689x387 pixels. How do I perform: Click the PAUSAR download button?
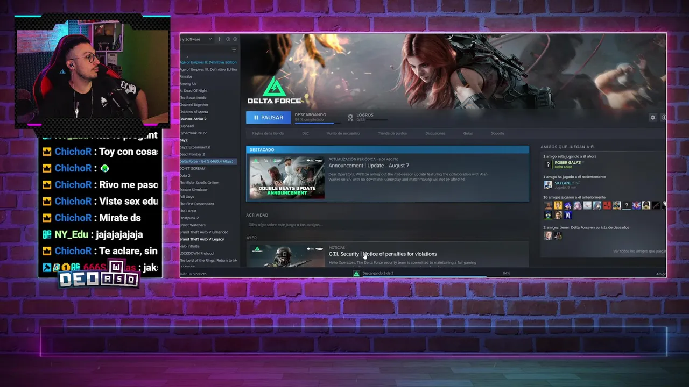[268, 117]
